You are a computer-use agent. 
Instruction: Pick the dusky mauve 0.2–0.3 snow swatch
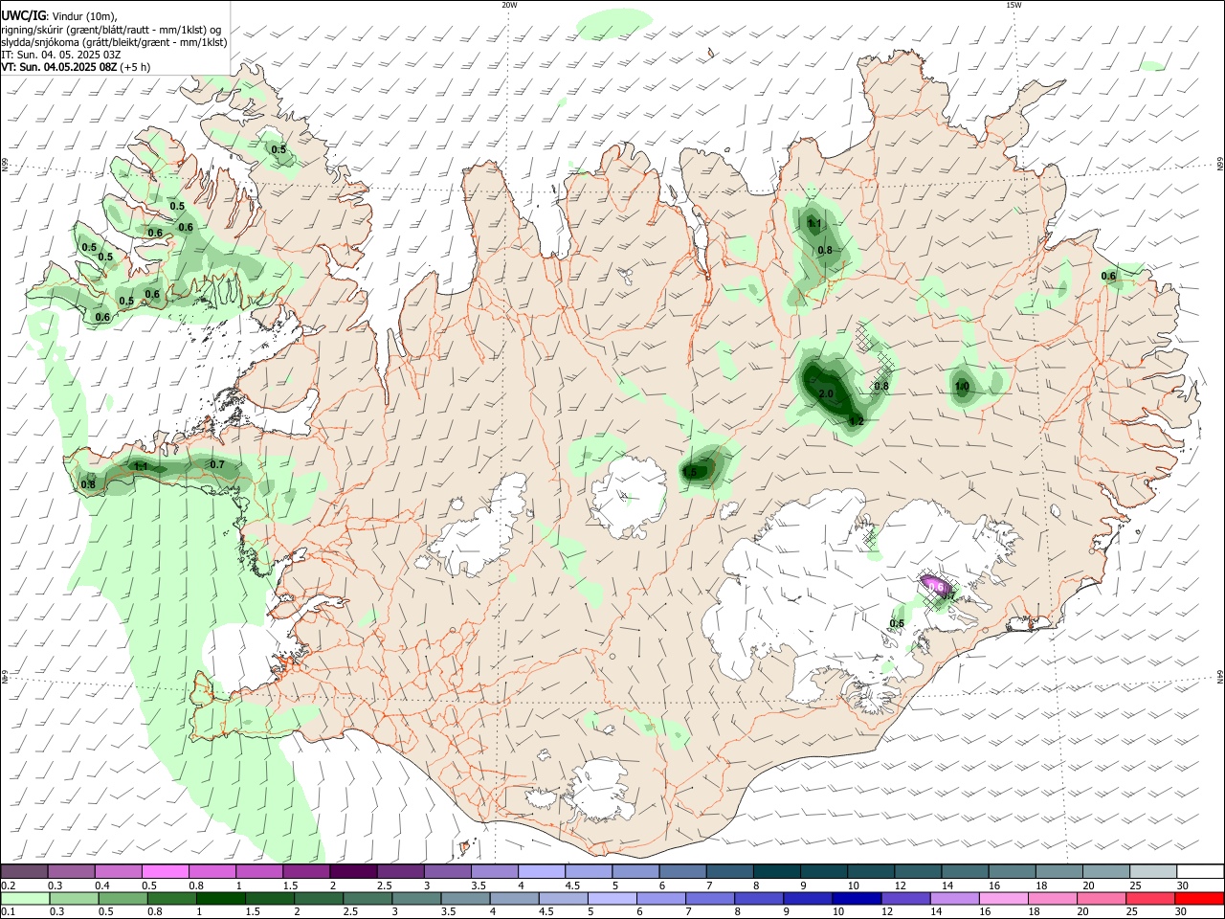[23, 872]
